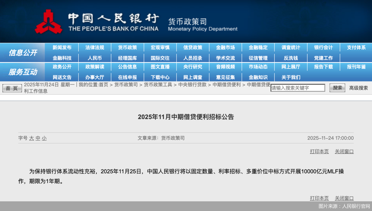Open the 新闻发布 section

(62, 47)
